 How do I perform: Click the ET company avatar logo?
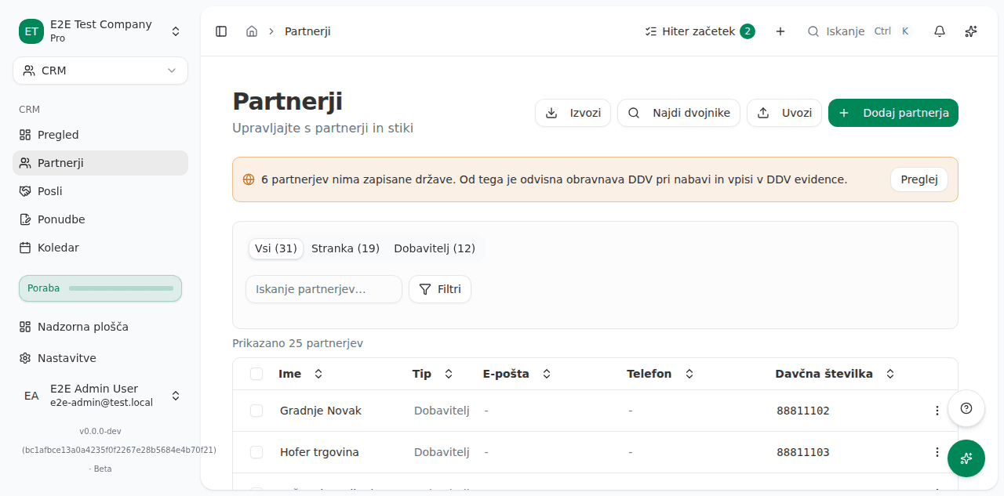click(31, 31)
